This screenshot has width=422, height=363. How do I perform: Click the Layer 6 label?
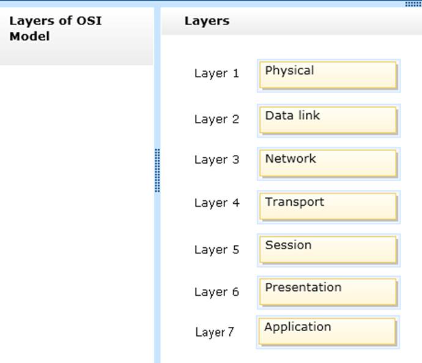(x=217, y=292)
